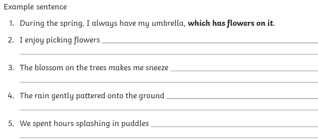Click the blank line after 'I enjoy picking flowers'

point(210,43)
